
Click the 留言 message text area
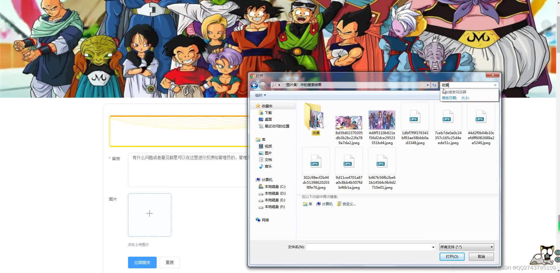[x=188, y=170]
